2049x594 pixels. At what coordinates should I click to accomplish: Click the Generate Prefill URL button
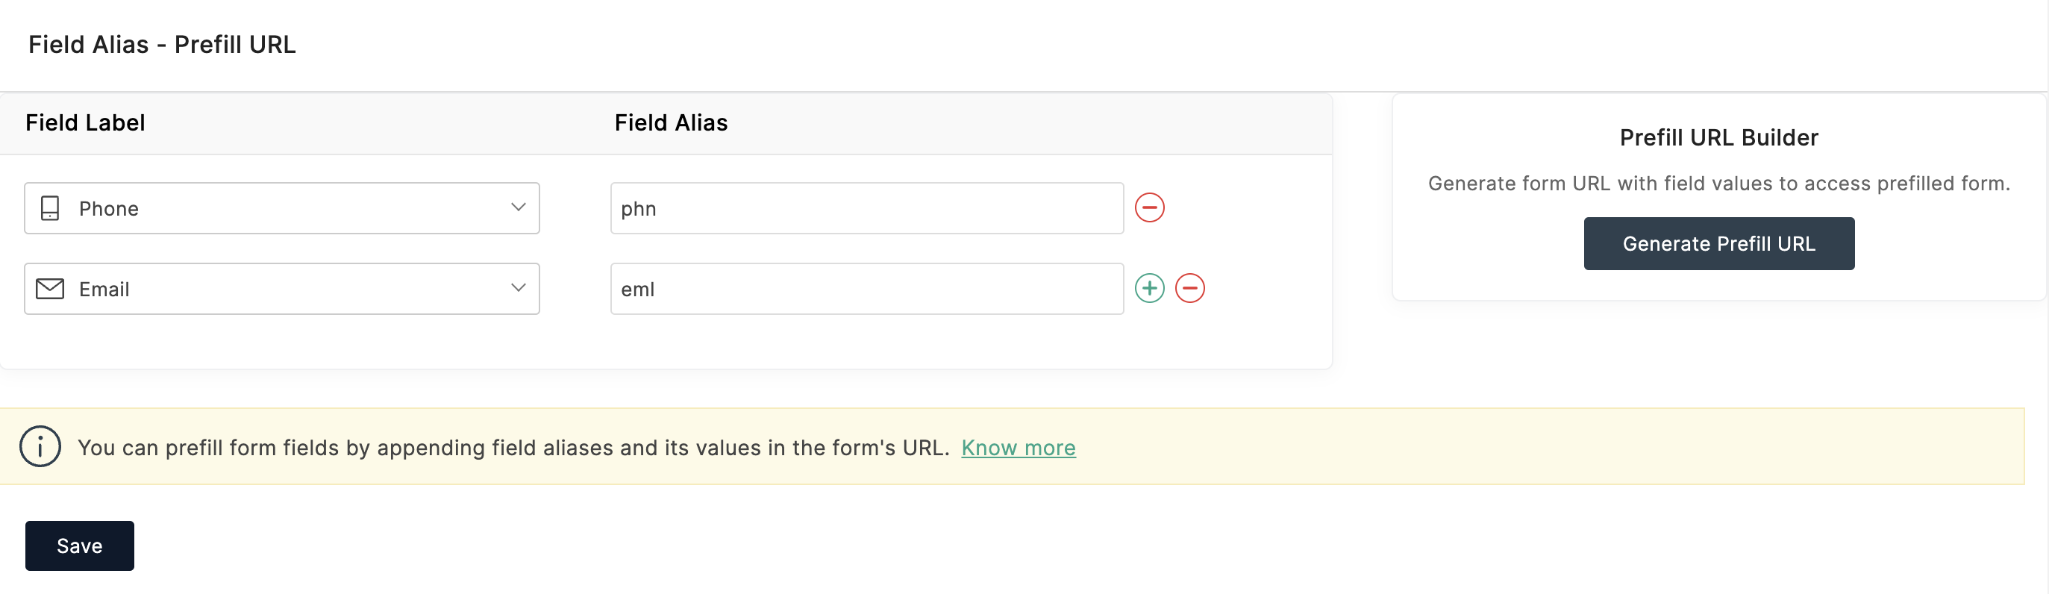coord(1718,243)
